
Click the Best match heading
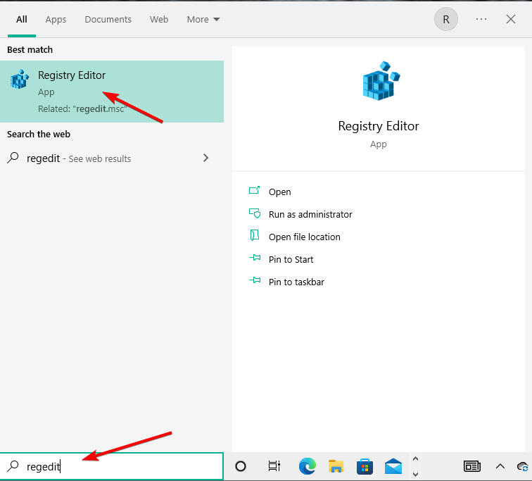pyautogui.click(x=30, y=49)
